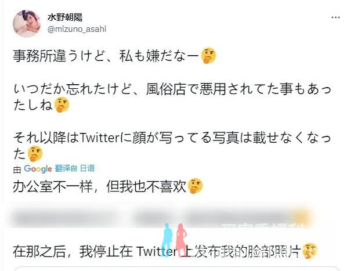The image size is (347, 271).
Task: Select the 事務所違うけど Japanese line
Action: pyautogui.click(x=114, y=56)
